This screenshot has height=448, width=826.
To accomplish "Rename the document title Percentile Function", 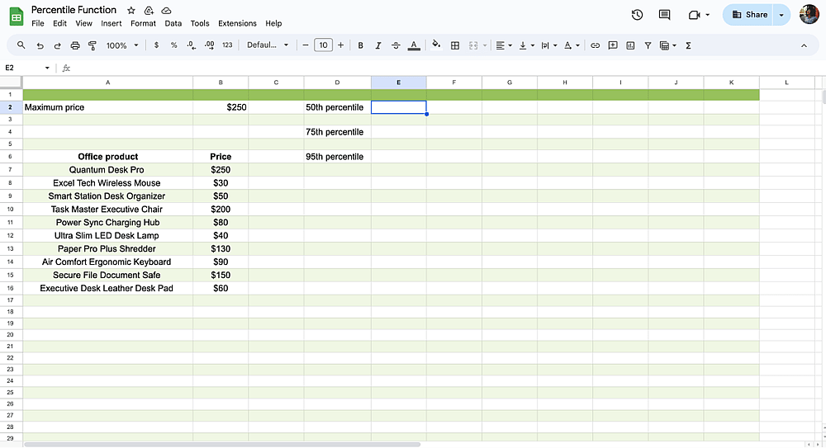I will point(74,10).
